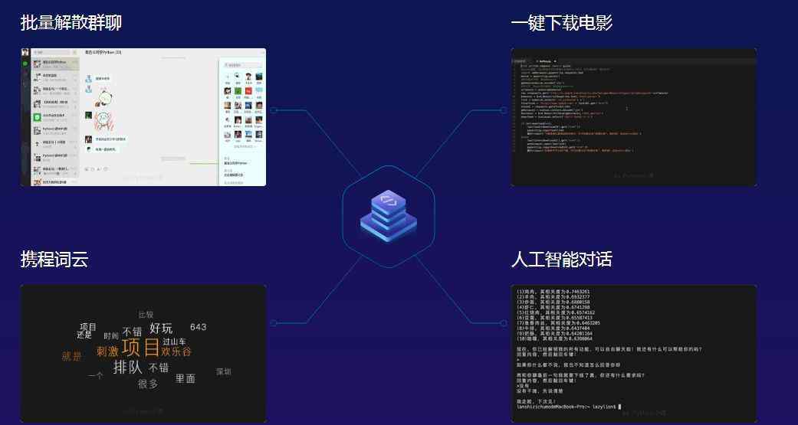The height and width of the screenshot is (425, 798).
Task: Select the green-icon chat in WeChat's list
Action: point(55,117)
